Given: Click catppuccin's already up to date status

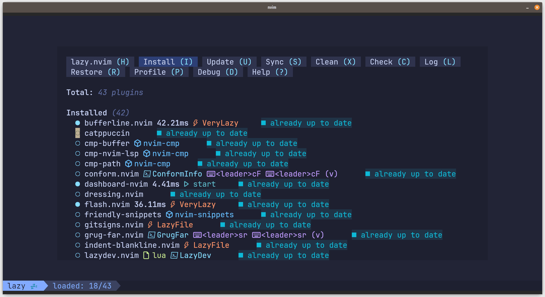Looking at the screenshot, I should pyautogui.click(x=202, y=133).
